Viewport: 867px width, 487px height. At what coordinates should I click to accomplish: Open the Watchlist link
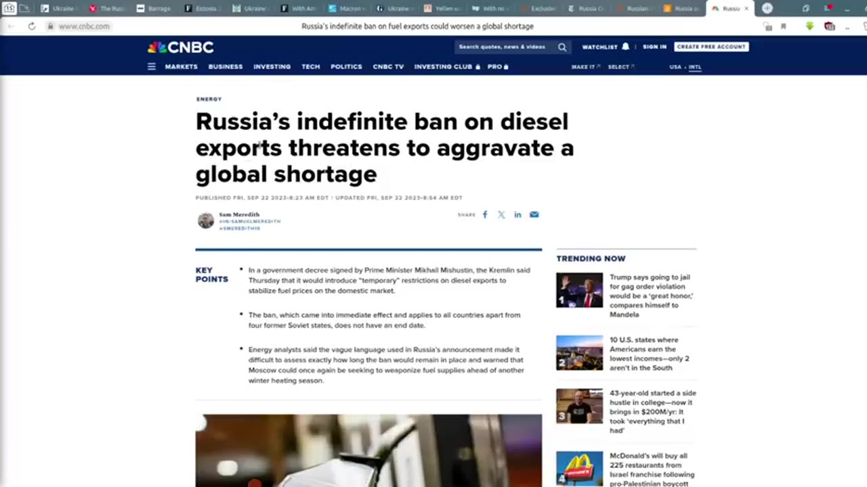[x=600, y=47]
